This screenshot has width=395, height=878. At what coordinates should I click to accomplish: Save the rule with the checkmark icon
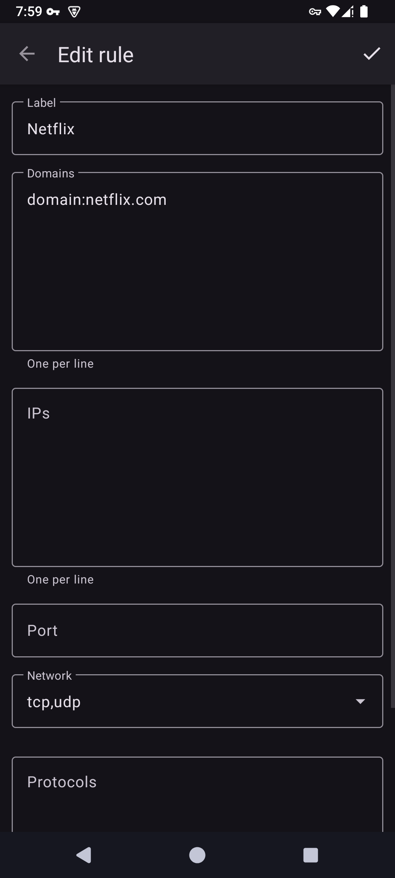[372, 54]
